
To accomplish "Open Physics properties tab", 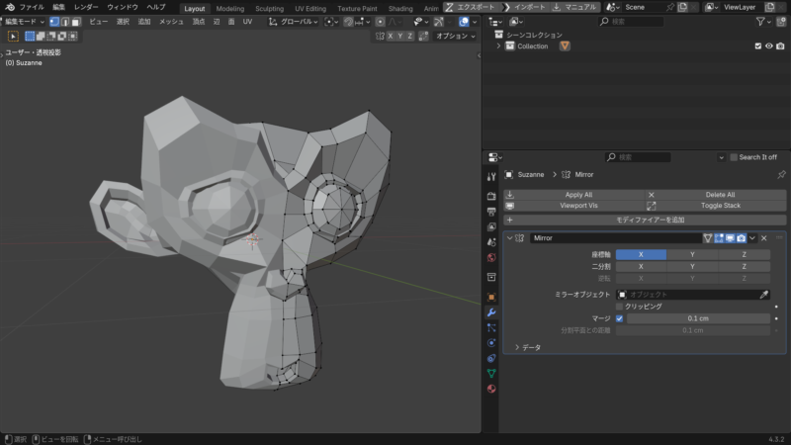I will pyautogui.click(x=491, y=343).
